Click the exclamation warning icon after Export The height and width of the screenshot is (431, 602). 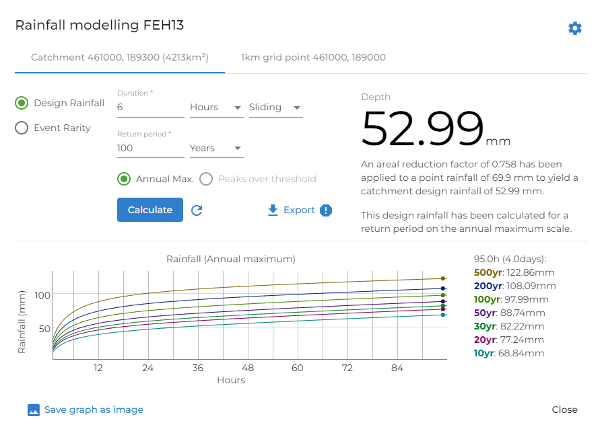coord(326,210)
